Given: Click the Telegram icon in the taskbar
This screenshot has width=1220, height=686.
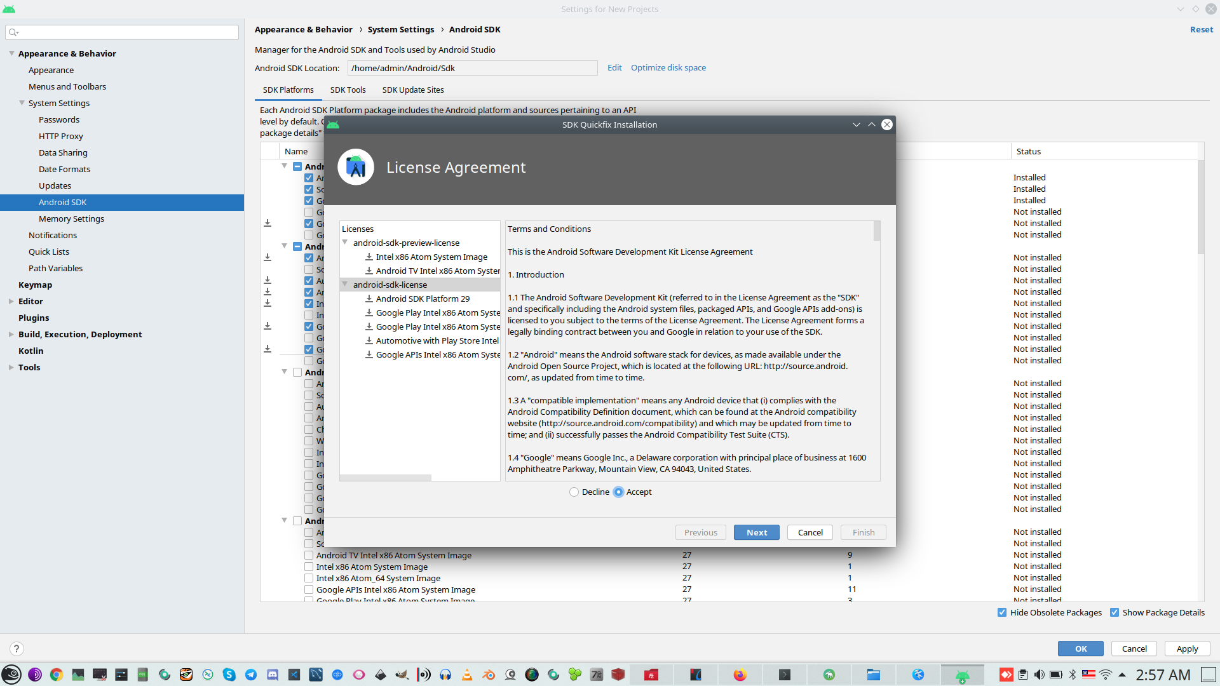Looking at the screenshot, I should pos(251,675).
